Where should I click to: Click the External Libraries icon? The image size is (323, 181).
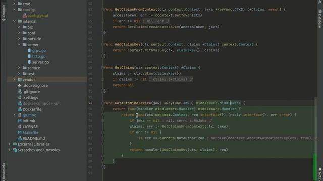(x=15, y=144)
